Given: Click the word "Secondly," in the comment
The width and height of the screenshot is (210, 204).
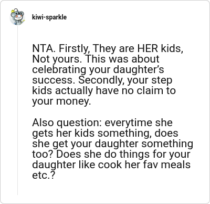Looking at the screenshot, I should pyautogui.click(x=101, y=80).
